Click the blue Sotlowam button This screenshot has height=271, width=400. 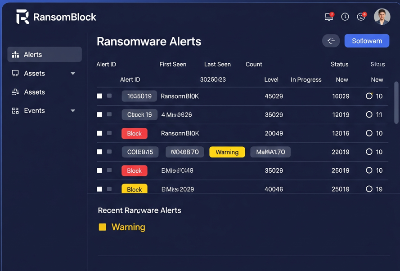click(367, 41)
